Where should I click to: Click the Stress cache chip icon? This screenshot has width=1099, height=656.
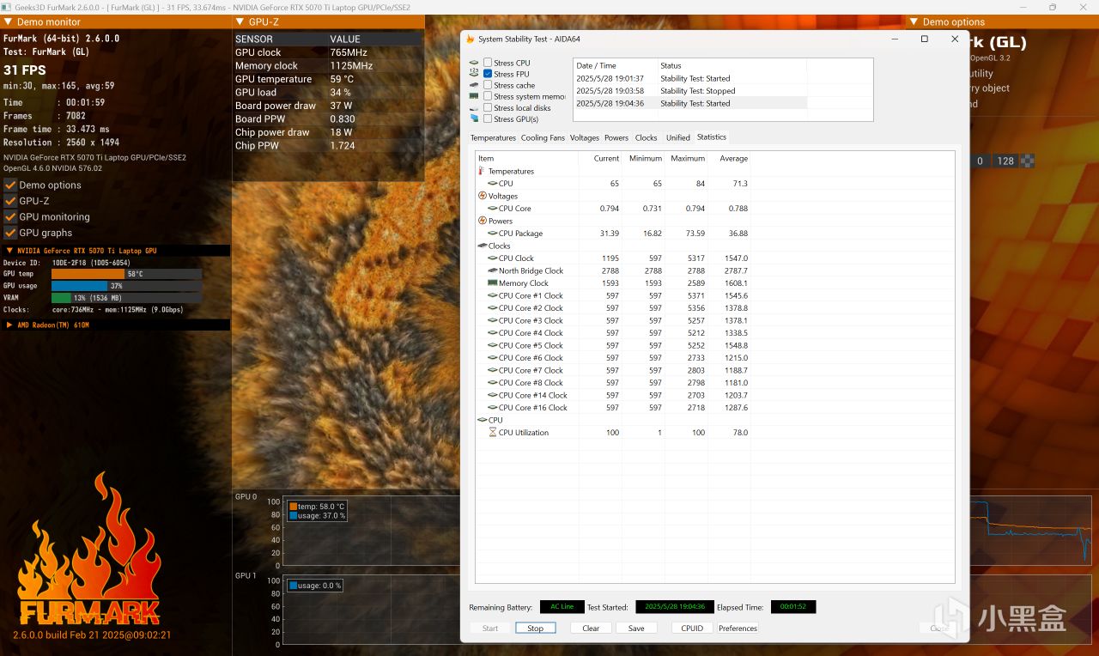[474, 85]
